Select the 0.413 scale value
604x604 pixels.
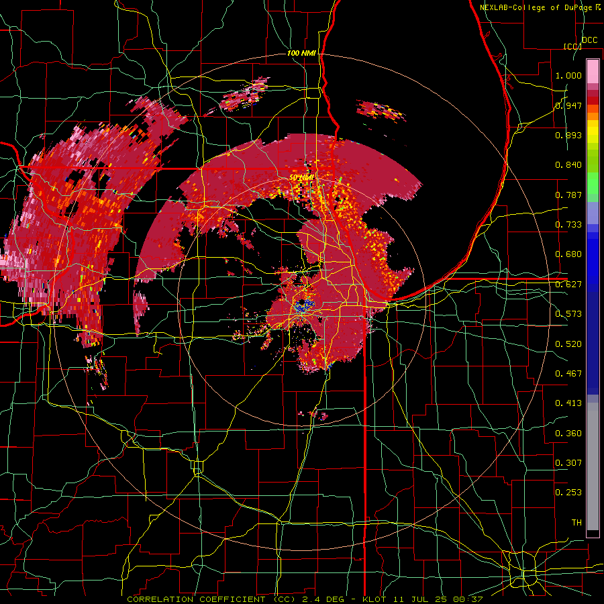pos(568,403)
